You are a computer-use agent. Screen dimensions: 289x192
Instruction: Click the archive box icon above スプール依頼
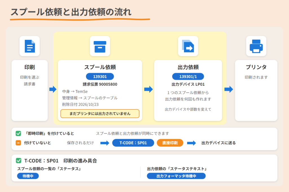pos(100,47)
